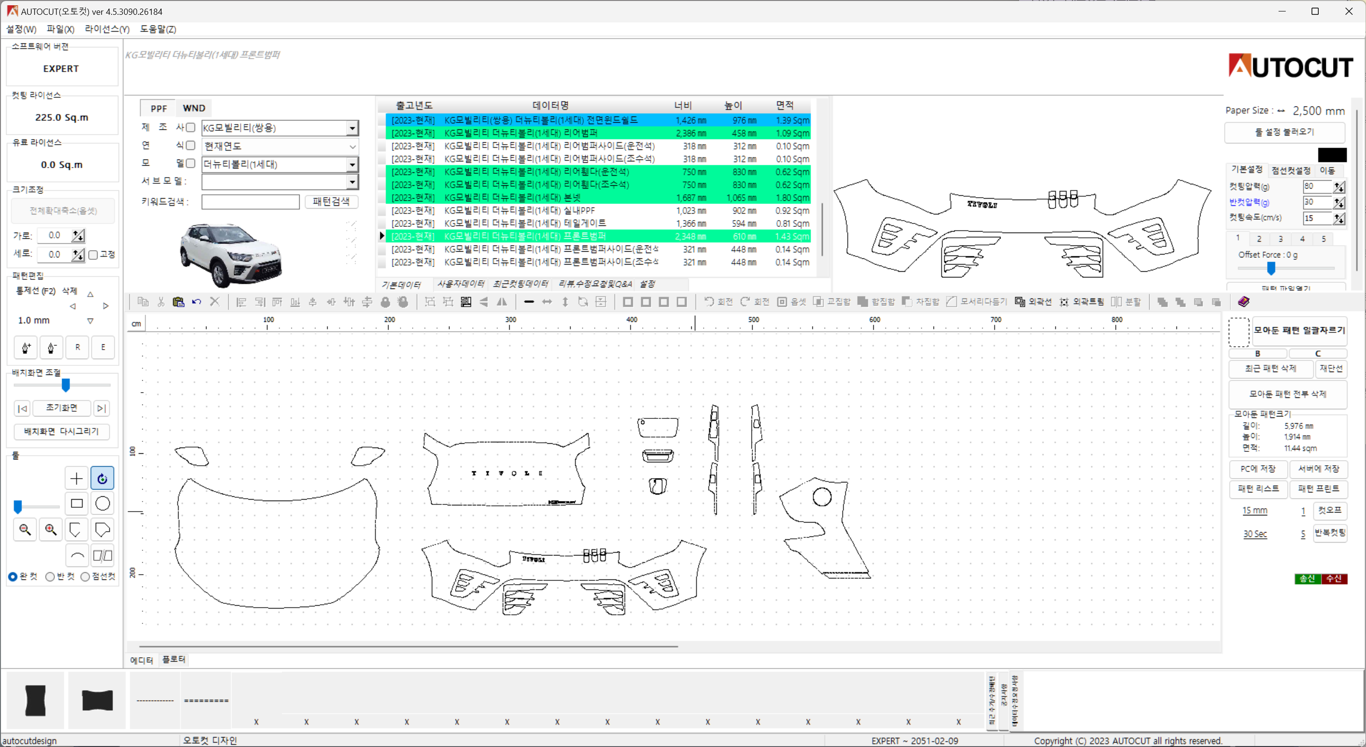1366x747 pixels.
Task: Click the 세로 height stepper
Action: coord(78,255)
